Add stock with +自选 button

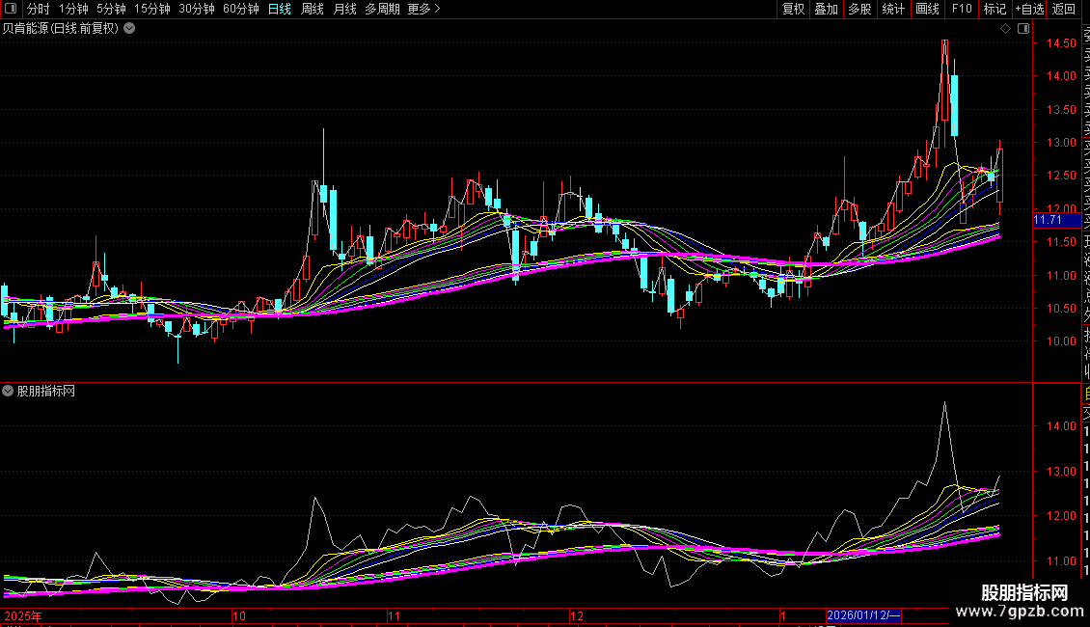click(x=1029, y=9)
